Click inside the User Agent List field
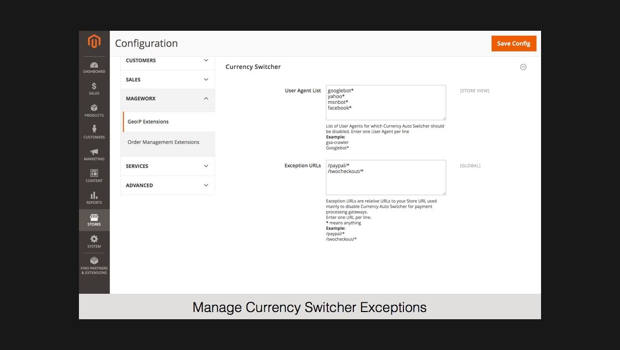The image size is (620, 350). (385, 102)
